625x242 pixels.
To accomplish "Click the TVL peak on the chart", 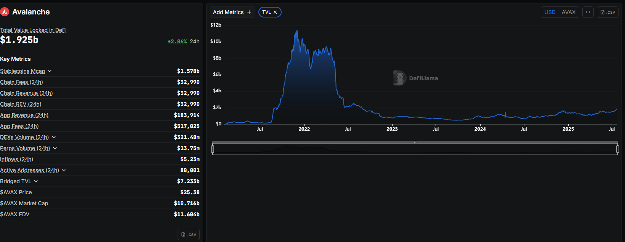I will tap(297, 31).
